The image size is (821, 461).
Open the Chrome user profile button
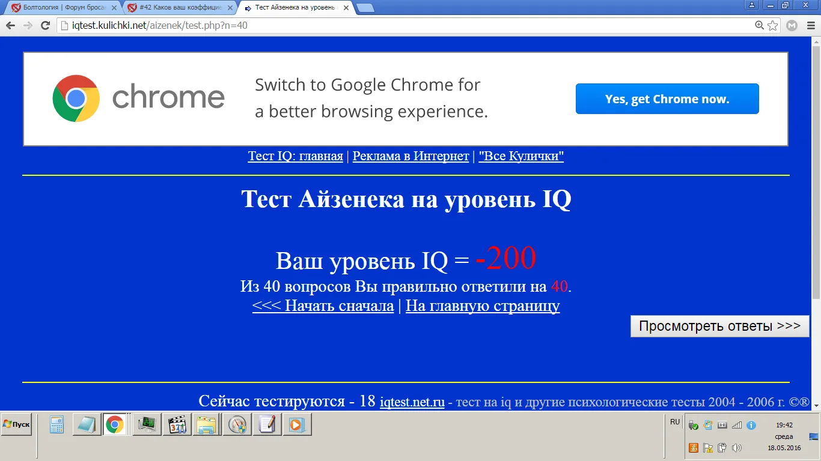click(x=751, y=5)
